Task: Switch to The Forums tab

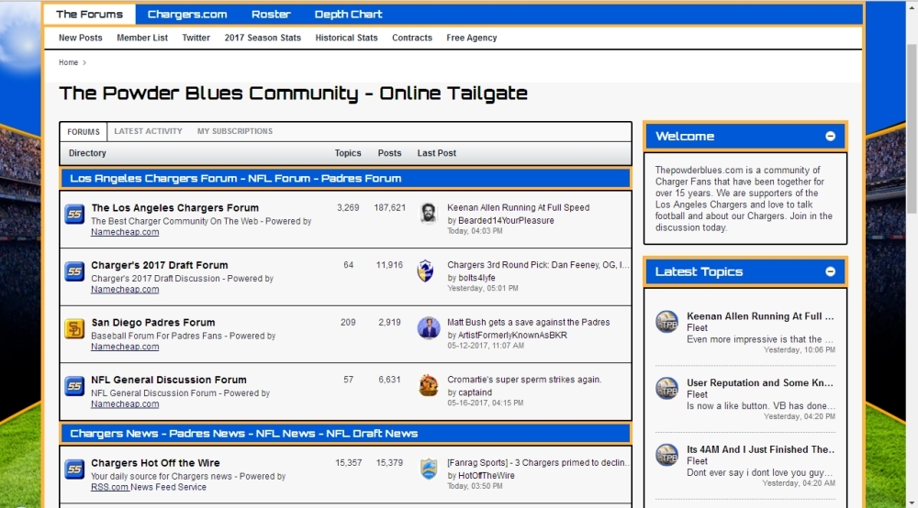Action: 90,14
